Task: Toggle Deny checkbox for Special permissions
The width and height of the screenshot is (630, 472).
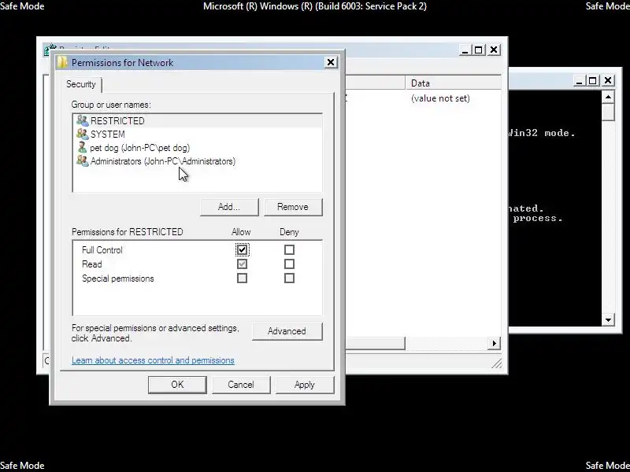Action: 289,278
